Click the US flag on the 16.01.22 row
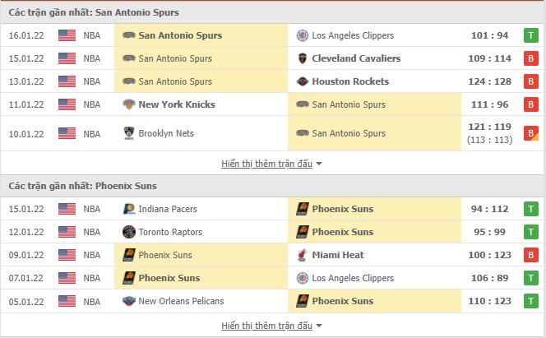 point(67,35)
